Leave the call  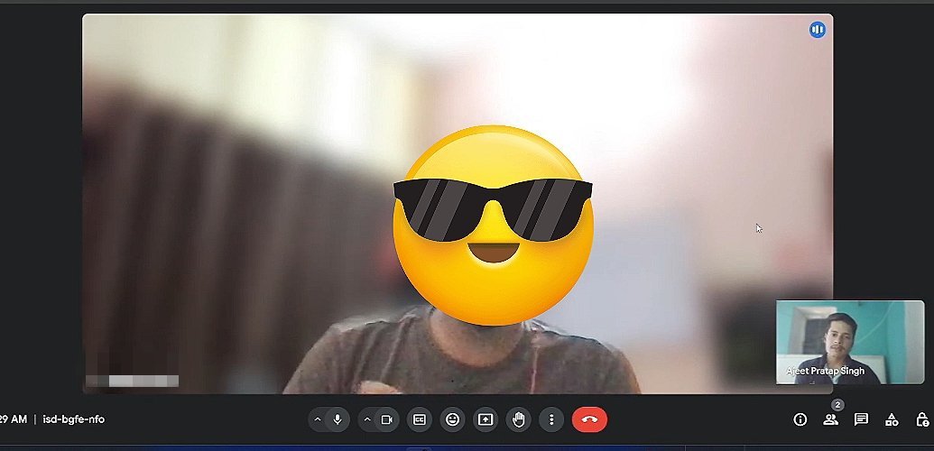click(589, 420)
